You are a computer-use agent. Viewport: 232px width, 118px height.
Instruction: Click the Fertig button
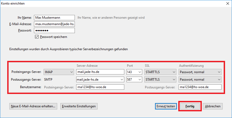click(x=190, y=106)
